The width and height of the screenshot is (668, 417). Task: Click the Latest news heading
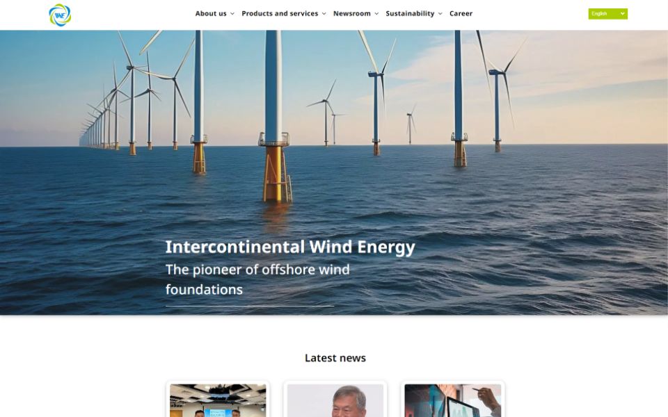coord(335,358)
